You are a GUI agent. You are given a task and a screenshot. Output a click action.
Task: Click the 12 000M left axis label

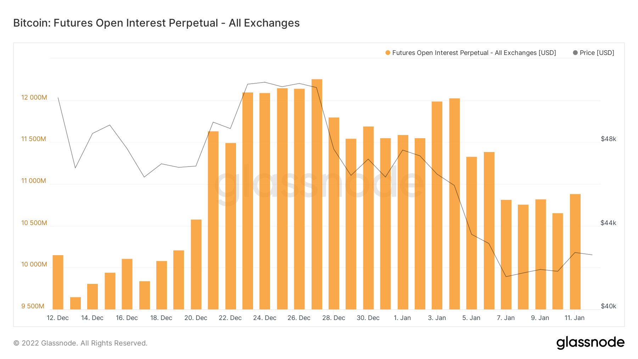pyautogui.click(x=34, y=97)
